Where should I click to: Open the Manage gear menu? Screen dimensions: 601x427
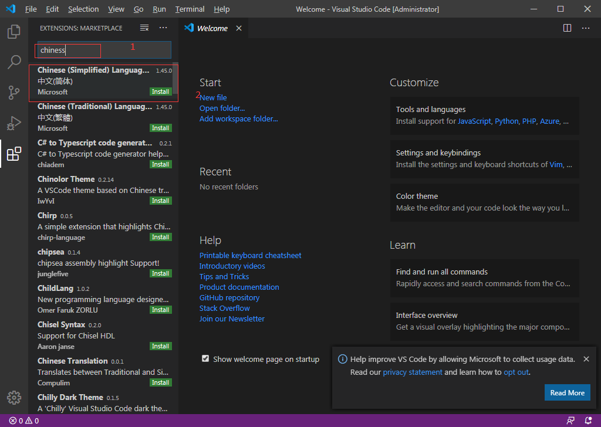point(14,398)
